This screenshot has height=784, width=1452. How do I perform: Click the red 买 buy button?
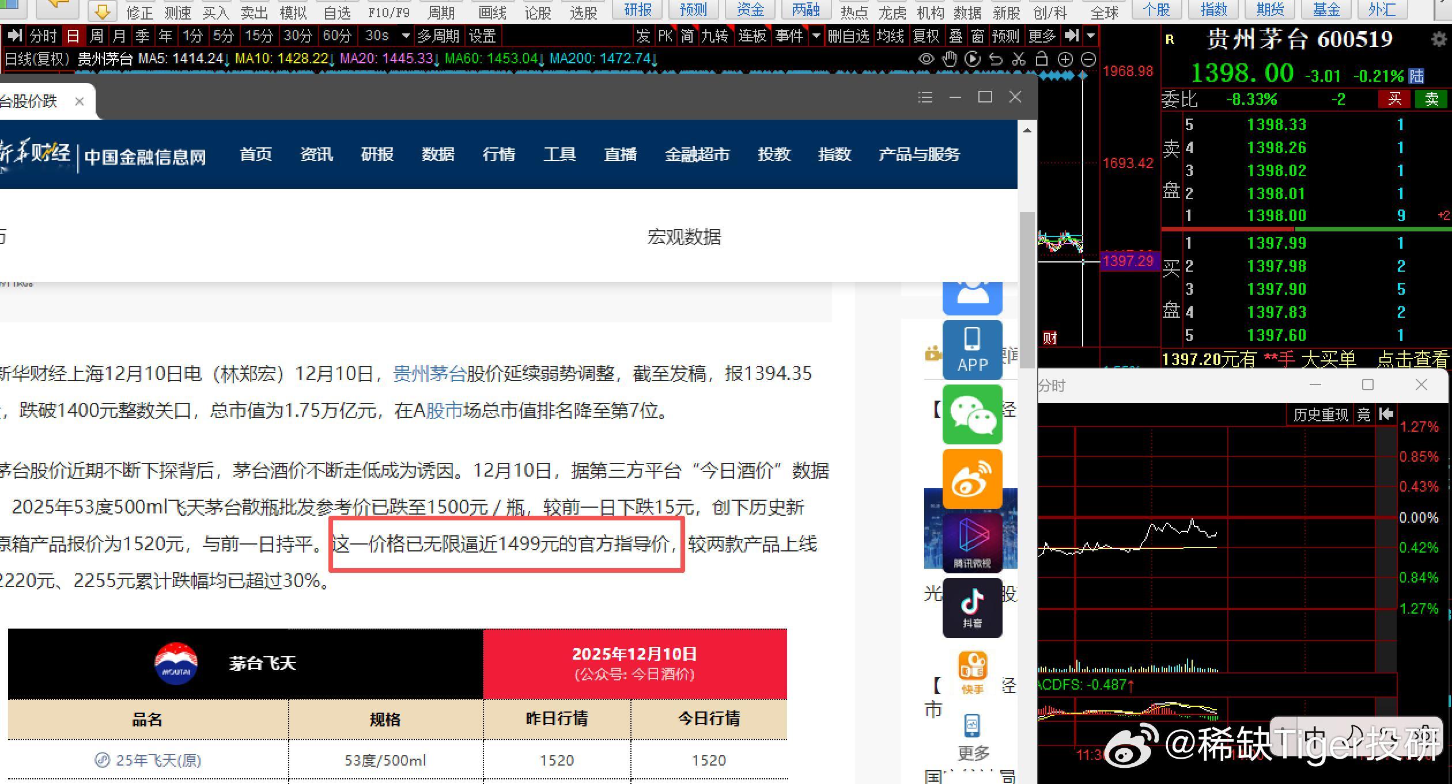[x=1394, y=98]
